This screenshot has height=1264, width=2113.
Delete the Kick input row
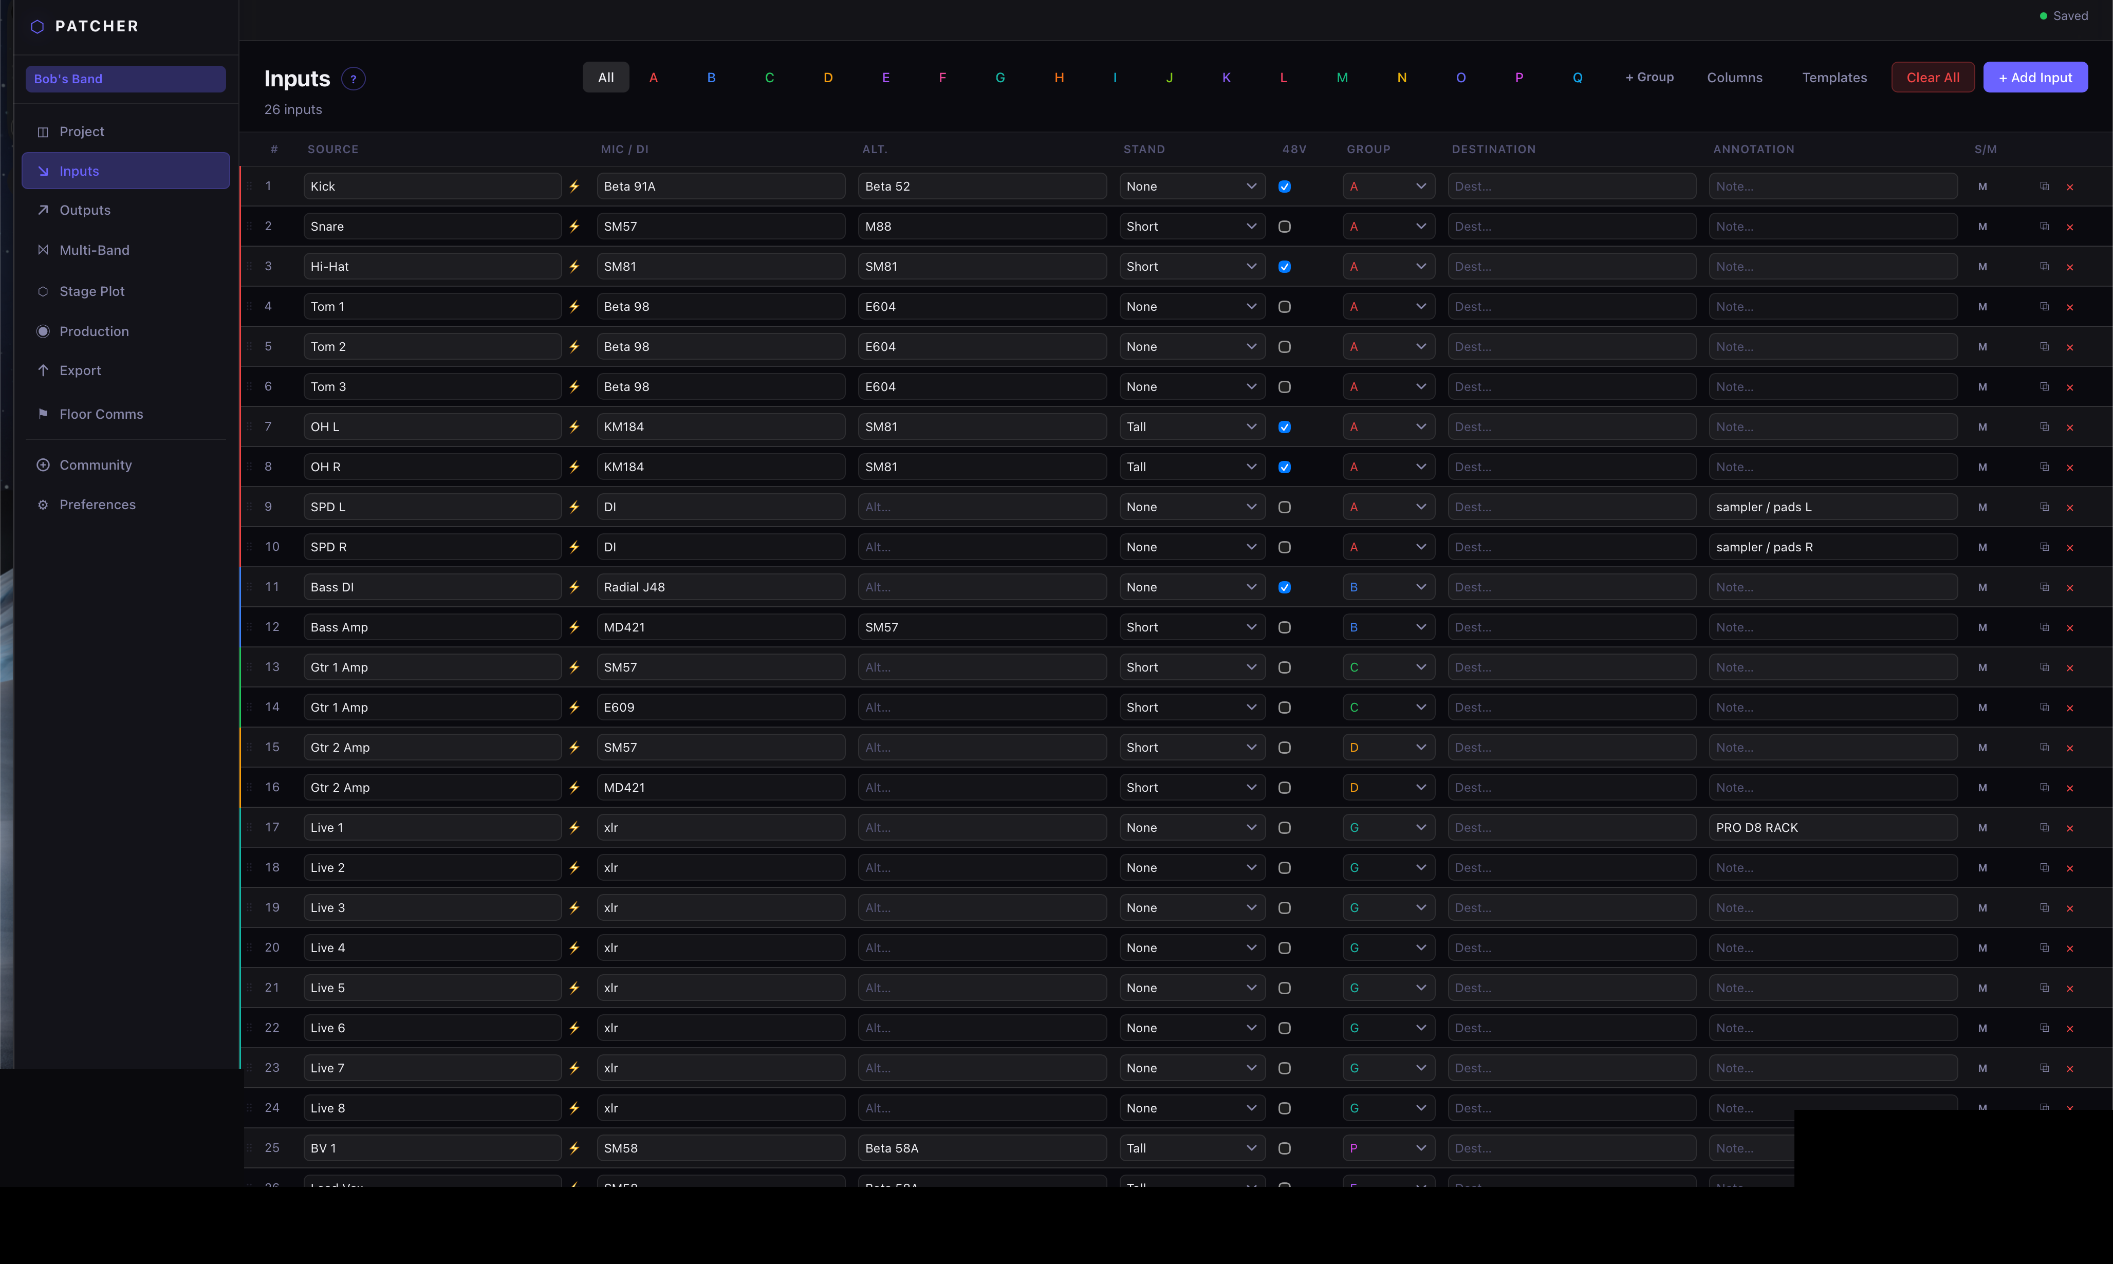pyautogui.click(x=2069, y=188)
